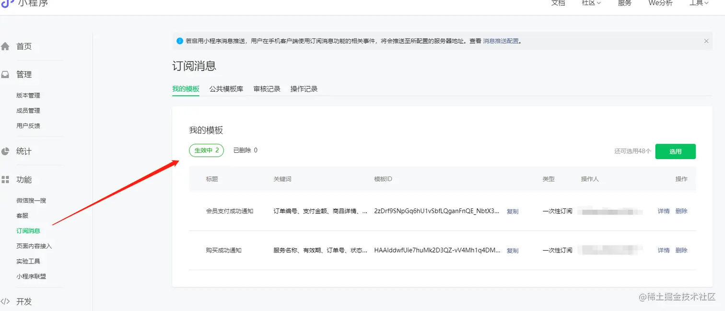Click the blue info icon in the notice banner
Viewport: 725px width, 311px height.
click(180, 41)
